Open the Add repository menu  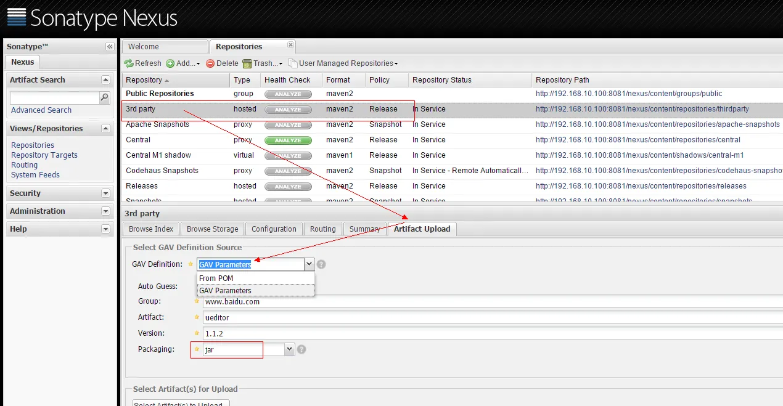(x=183, y=63)
